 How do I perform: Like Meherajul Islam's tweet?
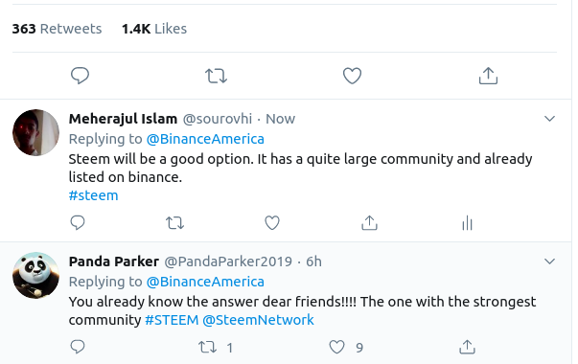coord(272,223)
